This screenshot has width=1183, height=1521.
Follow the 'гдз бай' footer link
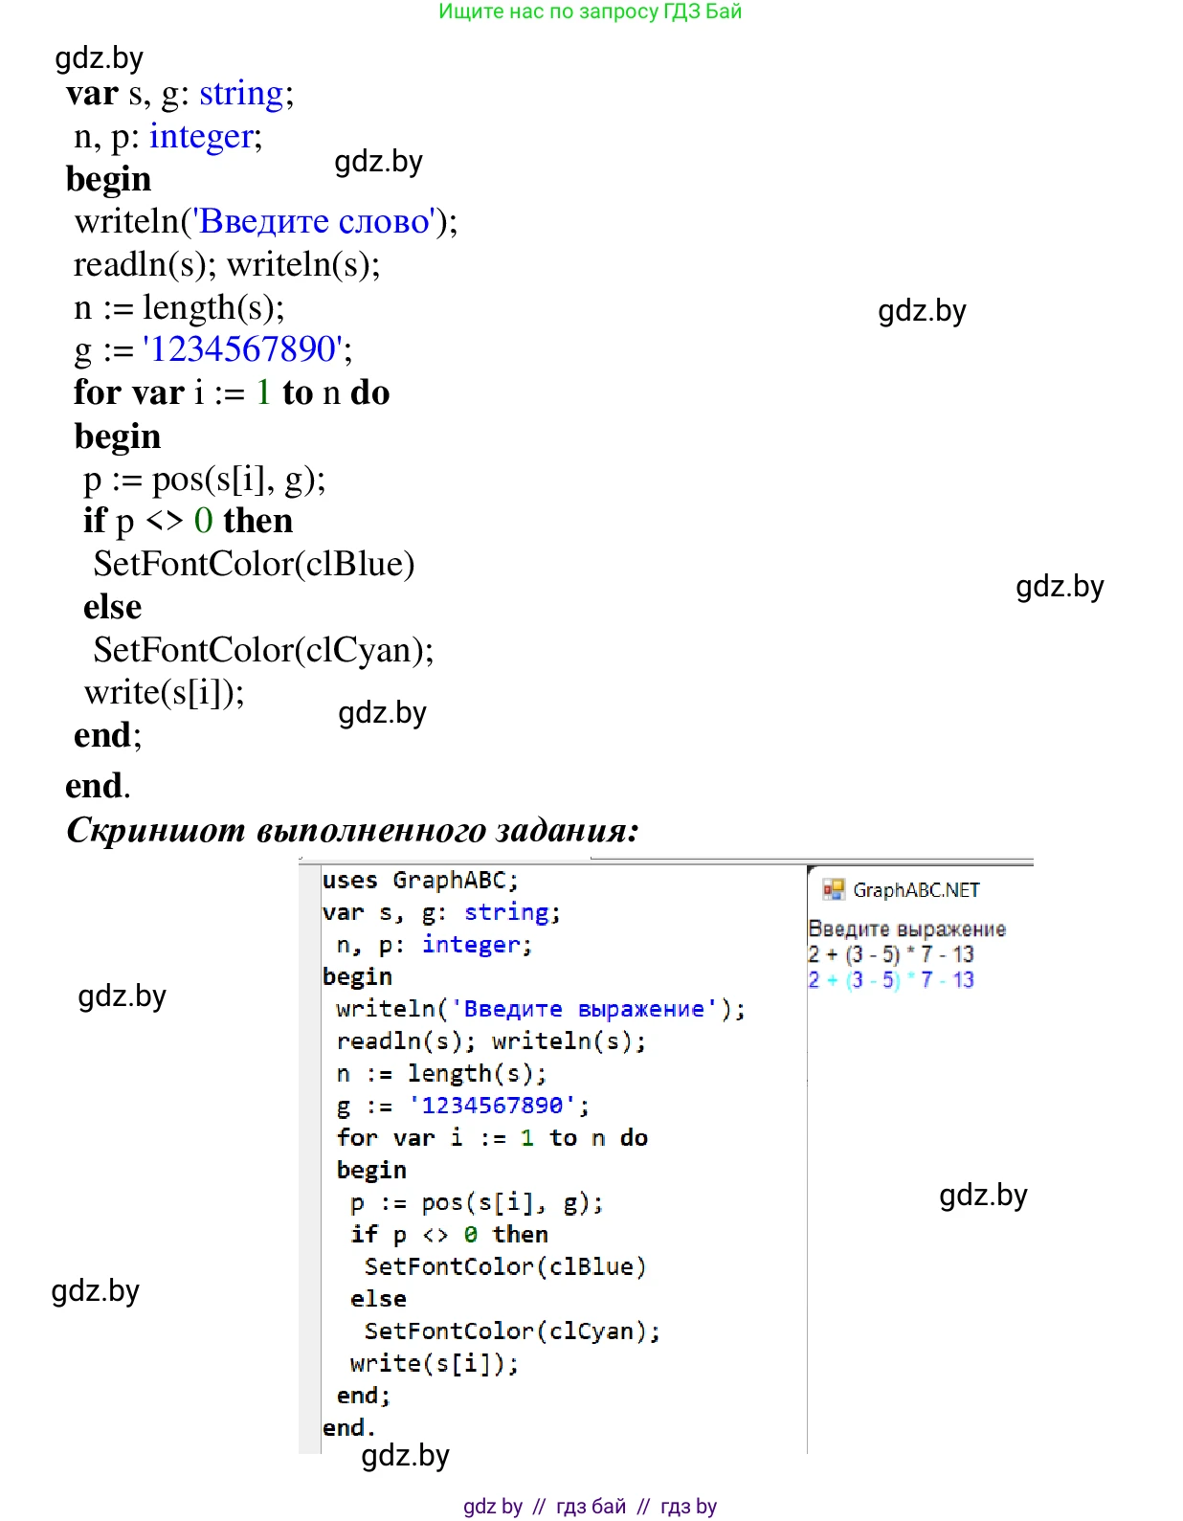(x=591, y=1506)
